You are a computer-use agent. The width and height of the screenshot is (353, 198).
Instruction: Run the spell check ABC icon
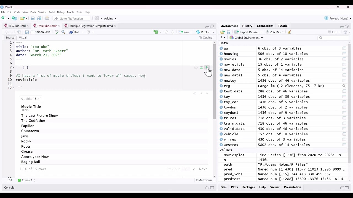click(x=57, y=32)
